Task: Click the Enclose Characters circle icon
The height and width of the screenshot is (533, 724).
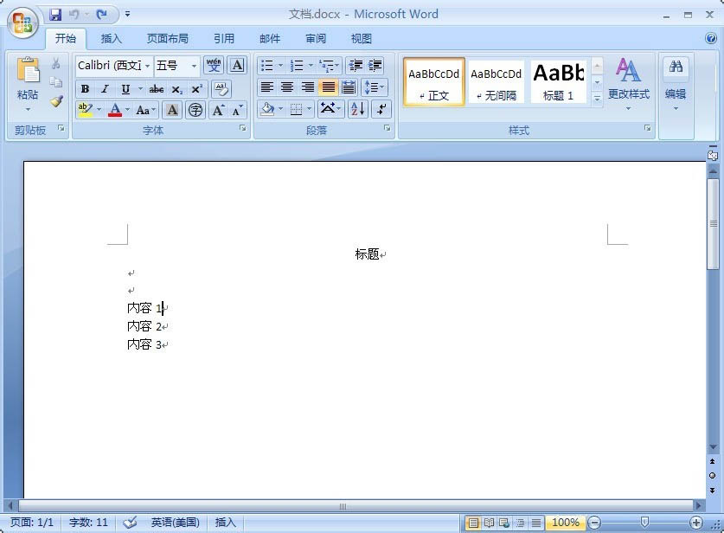Action: [195, 111]
